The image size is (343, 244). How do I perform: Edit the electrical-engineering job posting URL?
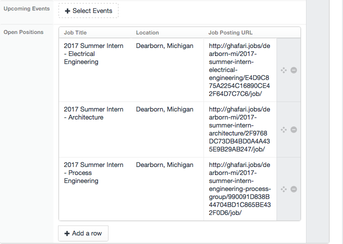coord(240,70)
